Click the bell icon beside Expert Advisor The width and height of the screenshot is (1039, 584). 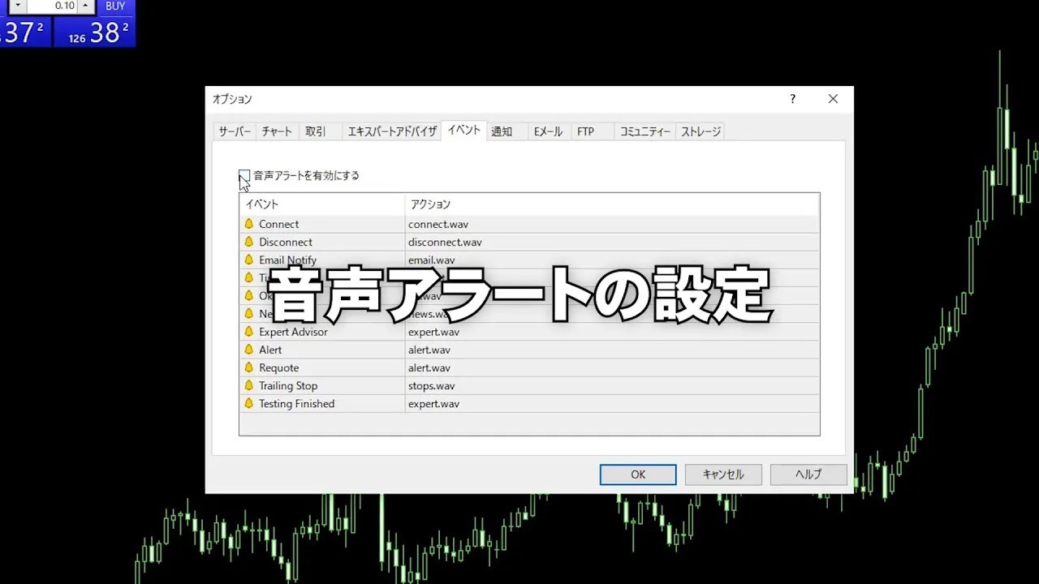click(x=249, y=332)
